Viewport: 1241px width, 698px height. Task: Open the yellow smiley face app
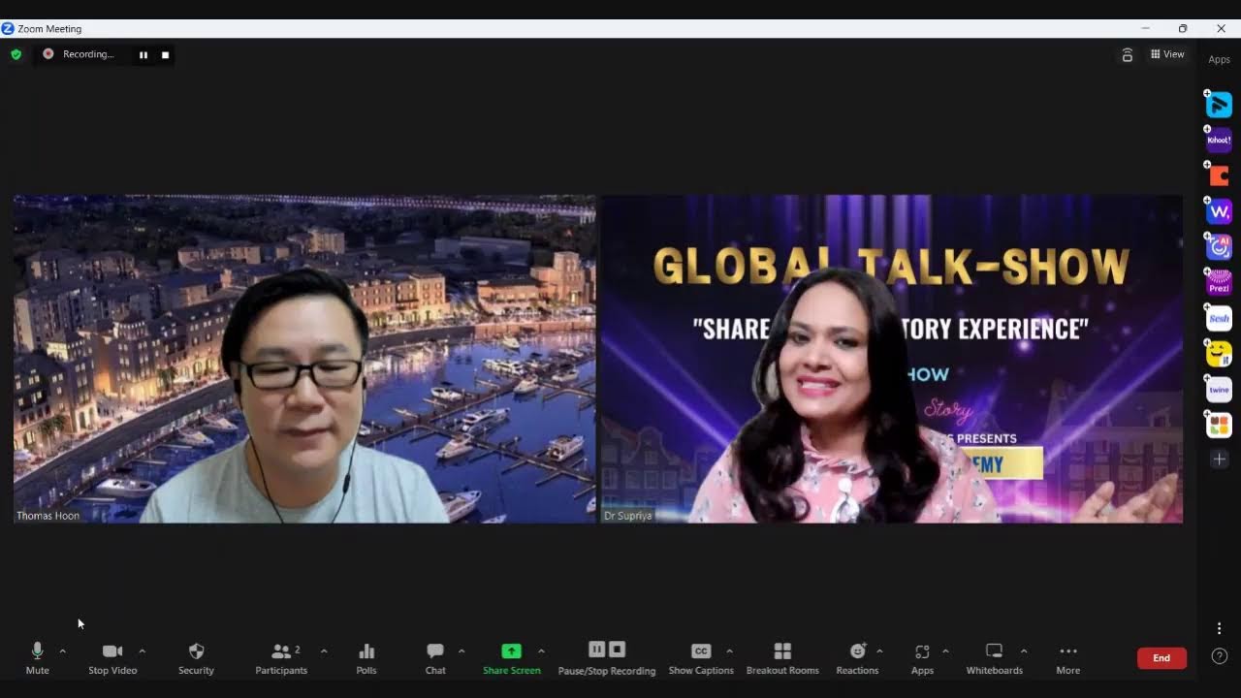tap(1219, 354)
